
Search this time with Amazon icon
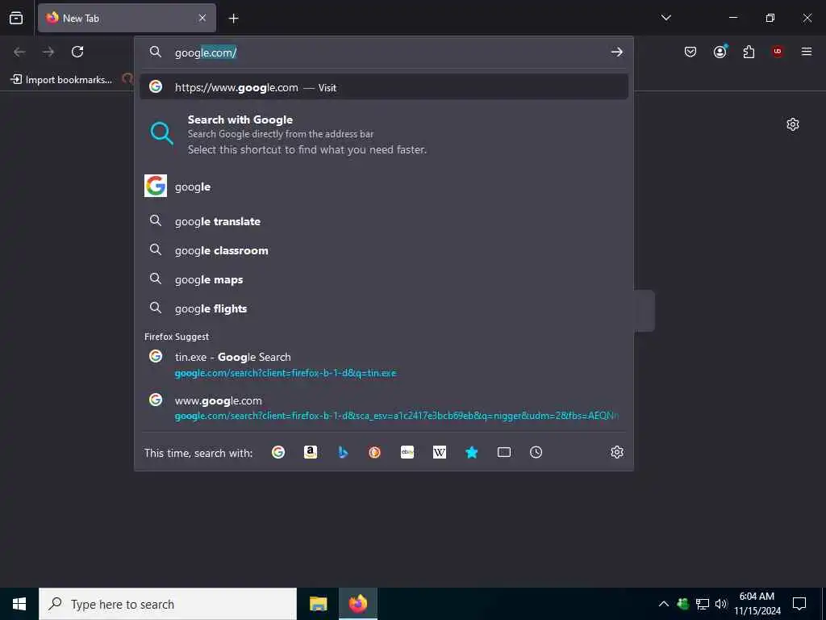(x=311, y=452)
